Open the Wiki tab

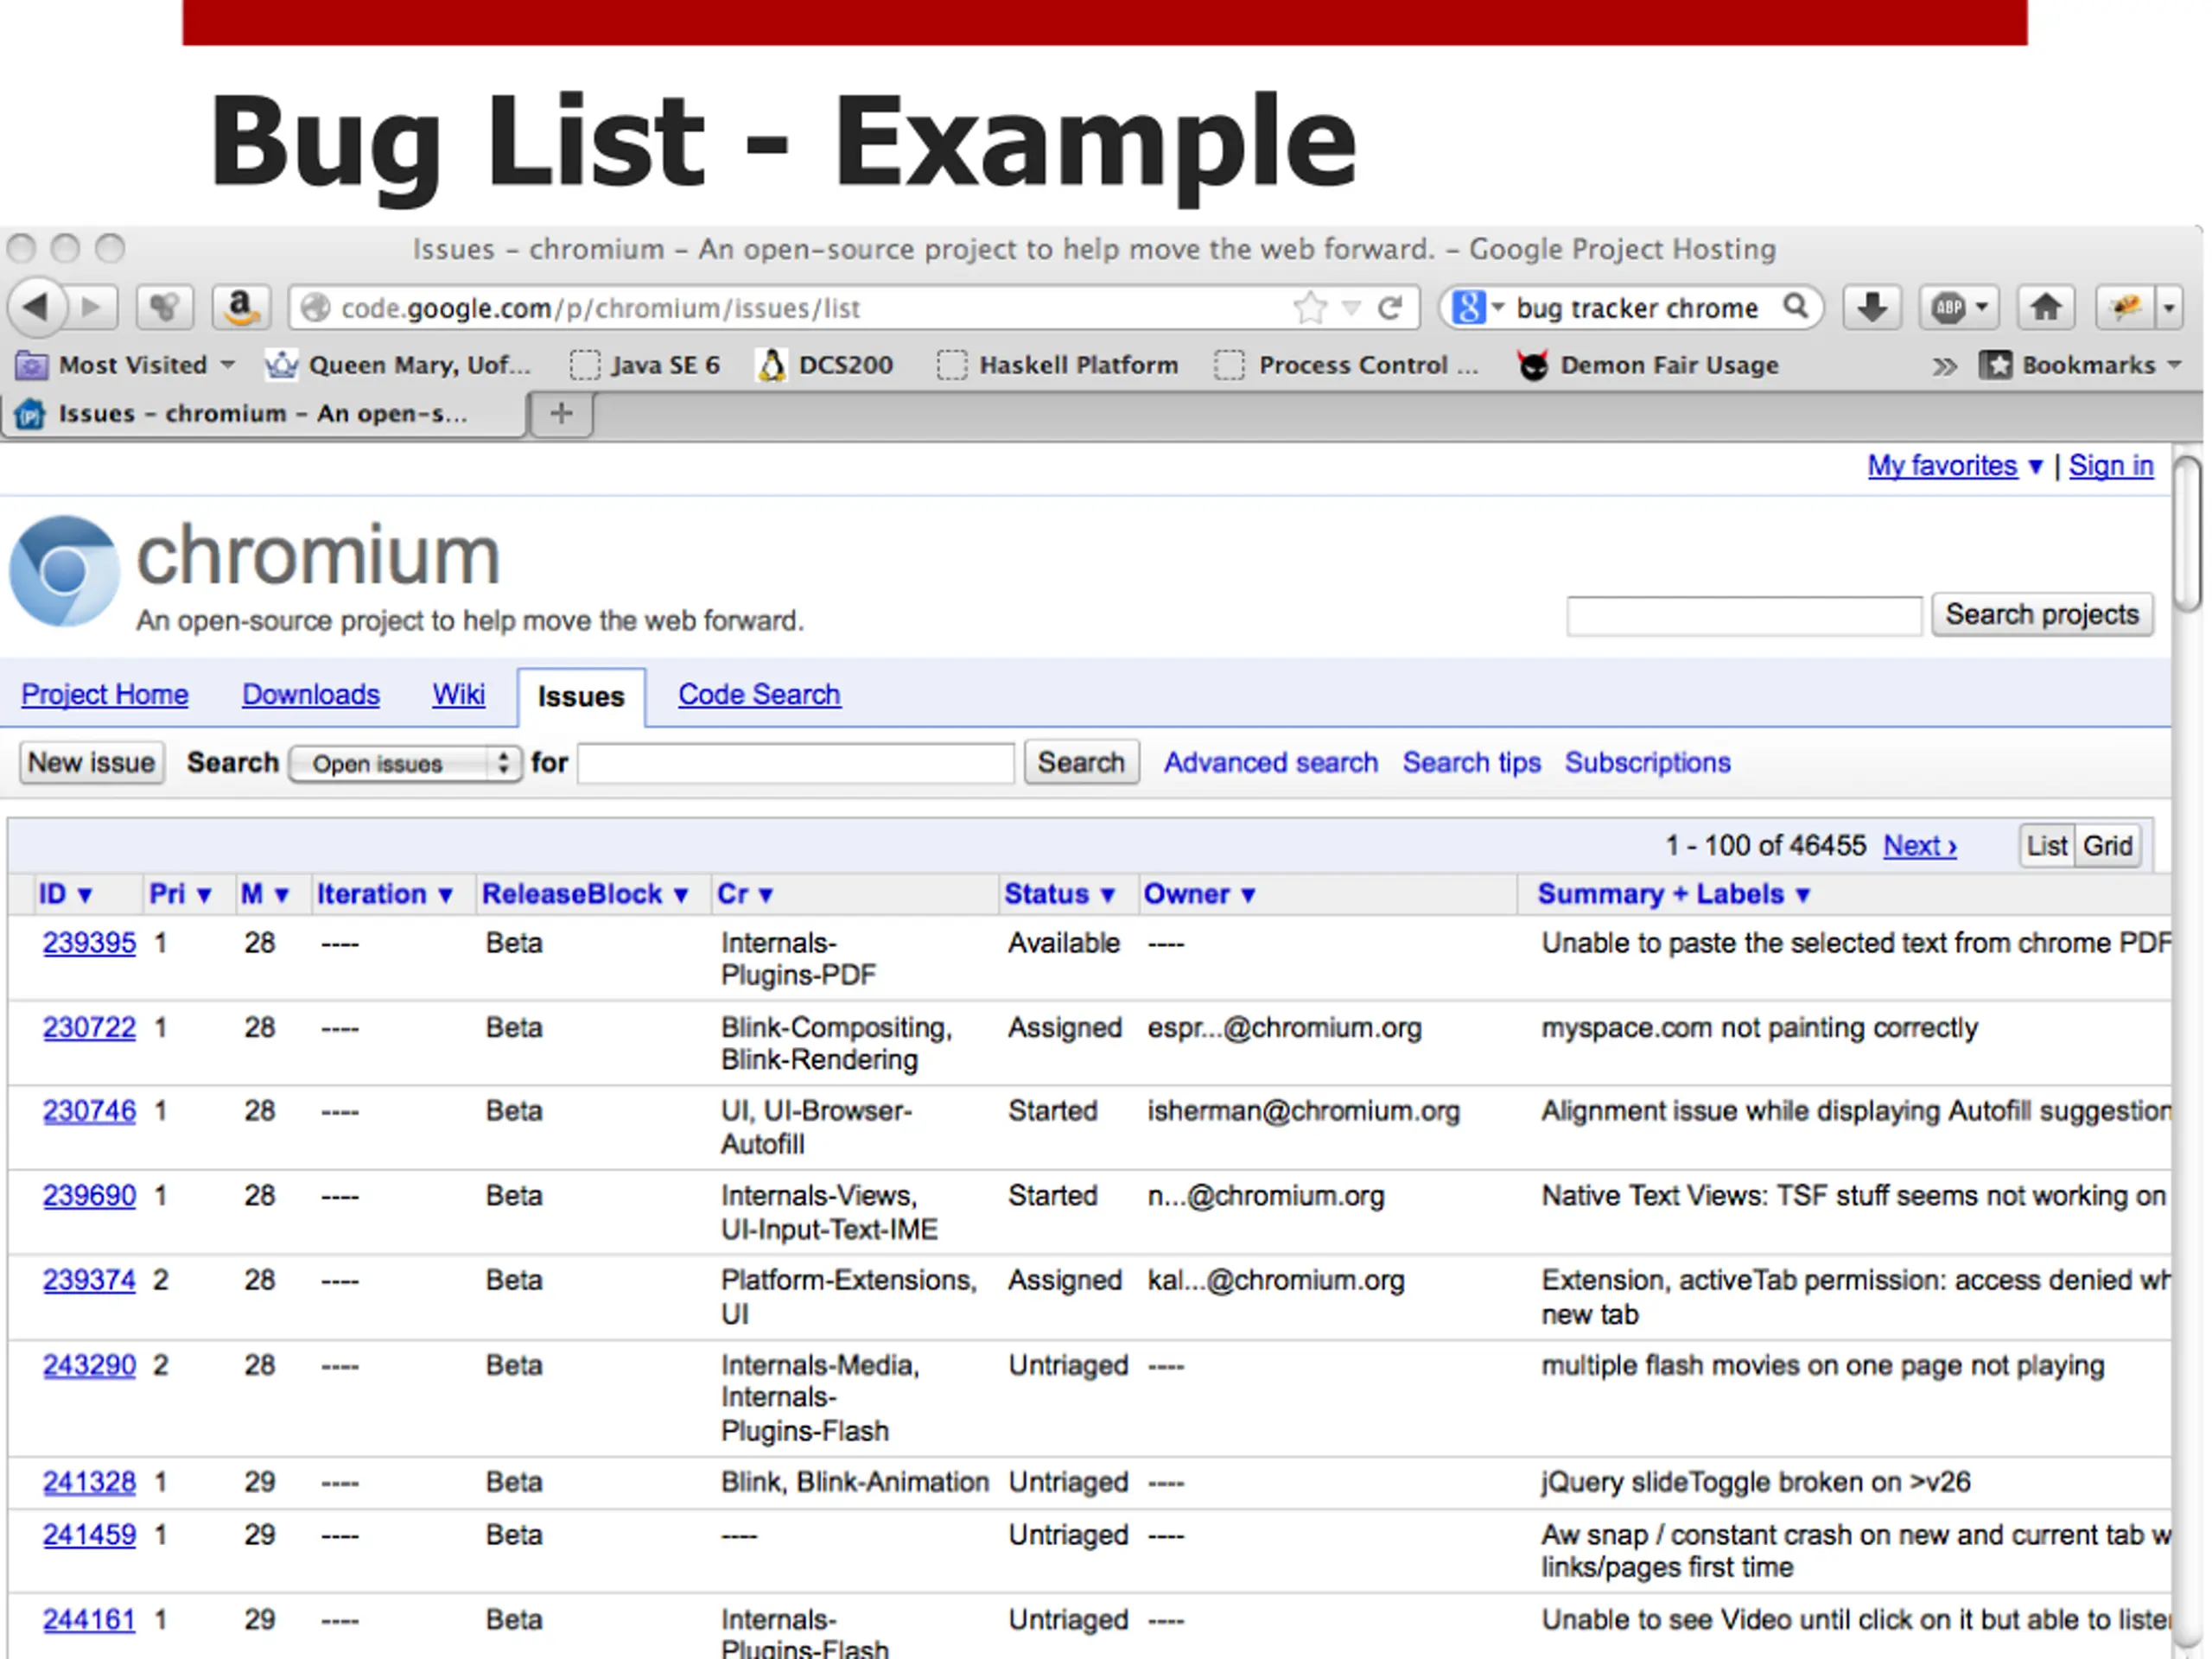pos(458,694)
